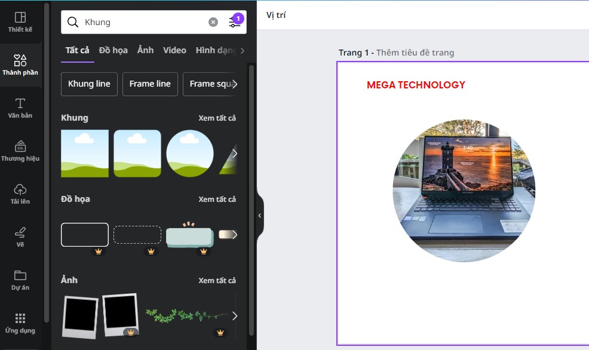The width and height of the screenshot is (589, 350).
Task: Switch to the Ảnh tab
Action: 145,50
